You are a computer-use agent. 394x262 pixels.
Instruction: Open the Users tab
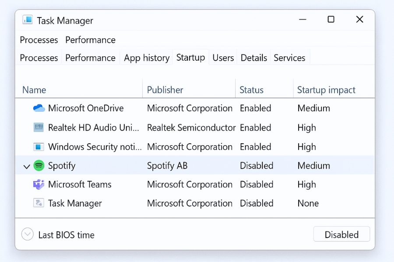tap(223, 58)
